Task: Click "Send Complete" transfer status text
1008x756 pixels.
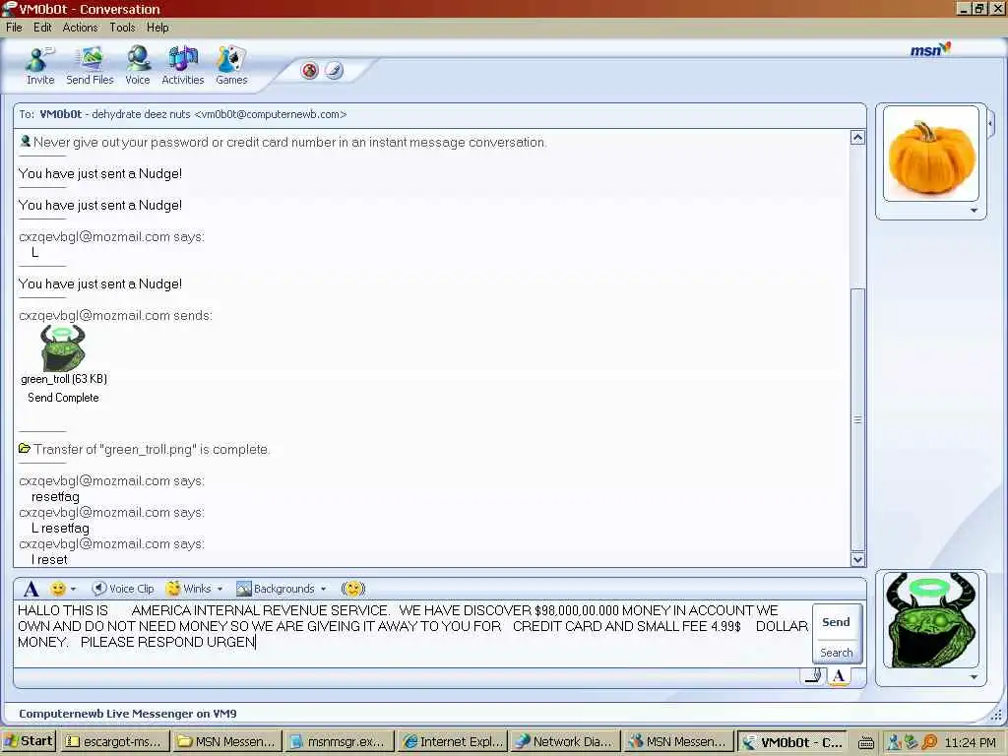Action: tap(63, 398)
